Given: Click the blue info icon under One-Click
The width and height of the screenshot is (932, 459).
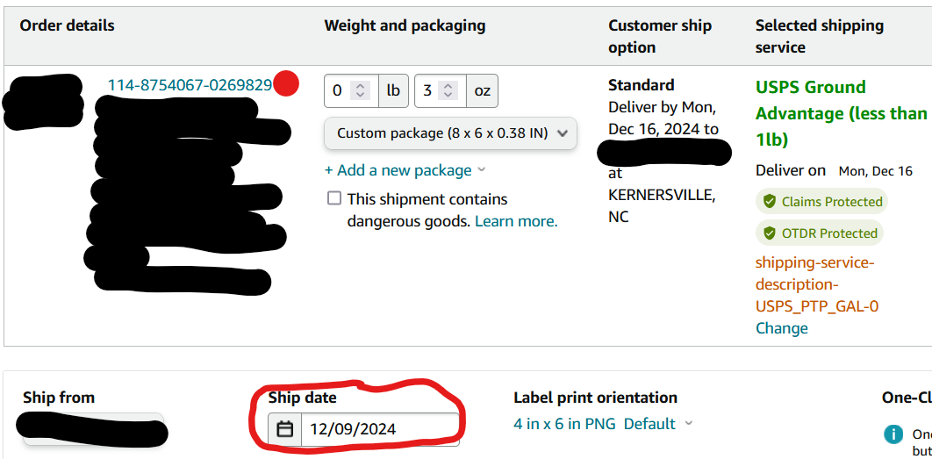Looking at the screenshot, I should pos(893,435).
